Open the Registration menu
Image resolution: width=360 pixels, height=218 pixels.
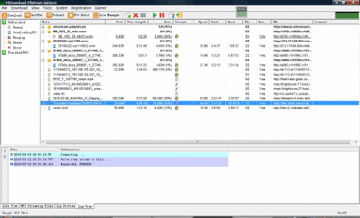(81, 8)
